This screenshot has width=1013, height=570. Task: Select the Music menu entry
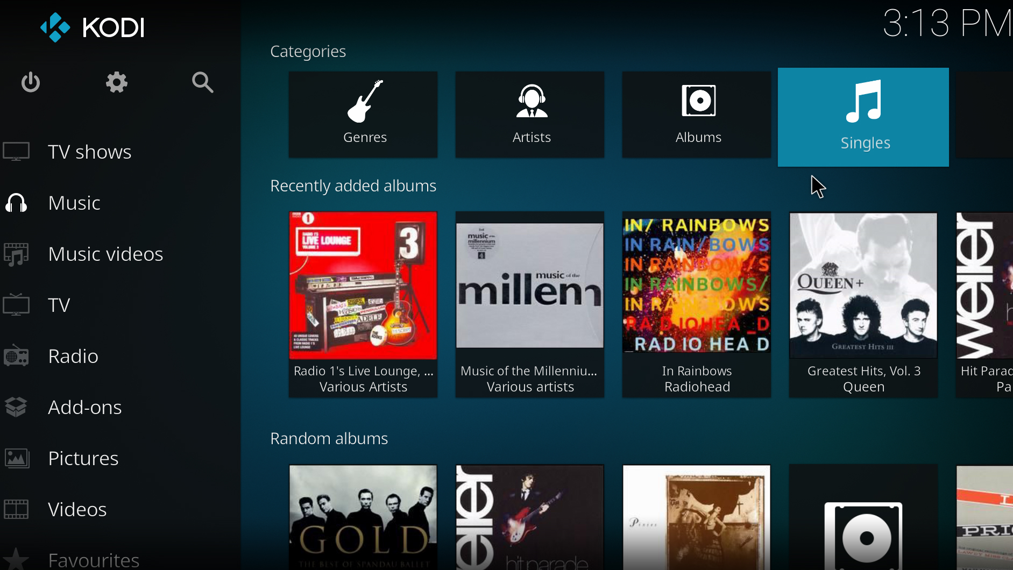pyautogui.click(x=74, y=203)
